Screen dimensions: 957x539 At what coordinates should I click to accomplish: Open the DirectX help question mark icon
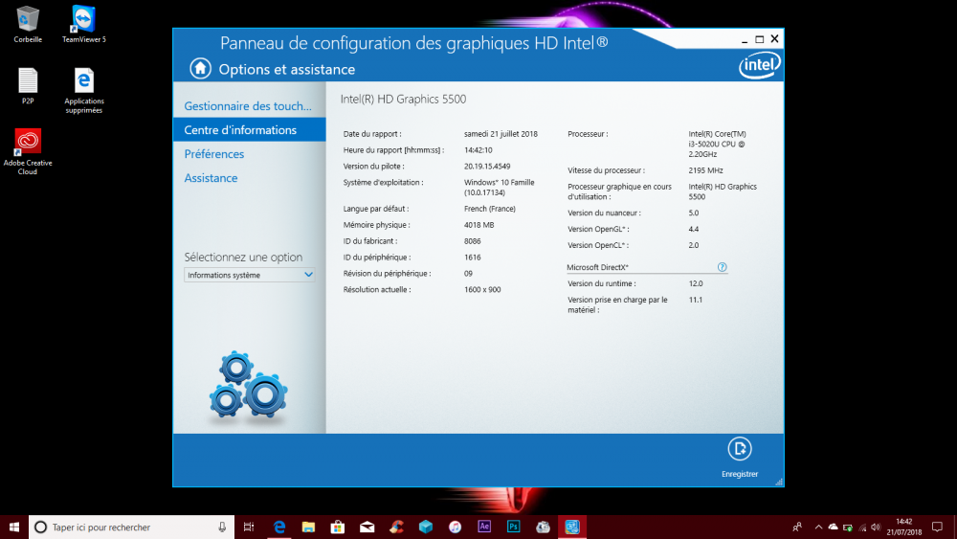point(722,268)
